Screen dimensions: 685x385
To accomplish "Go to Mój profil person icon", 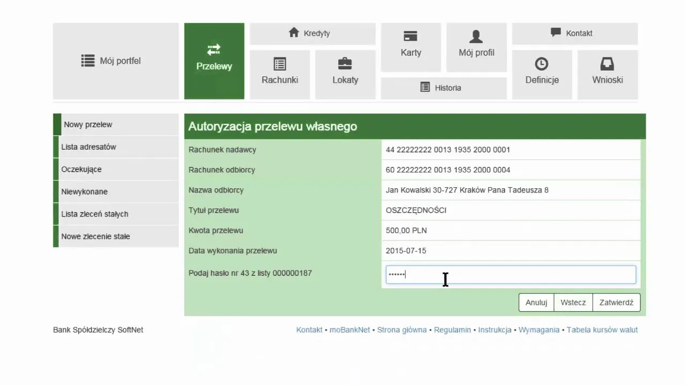I will point(476,36).
